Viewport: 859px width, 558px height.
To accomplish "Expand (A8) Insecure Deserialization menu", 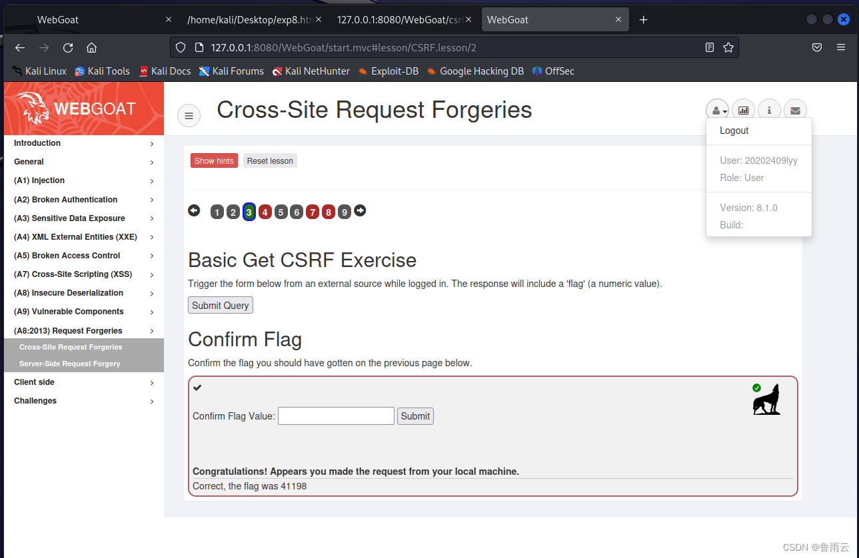I will pos(83,293).
